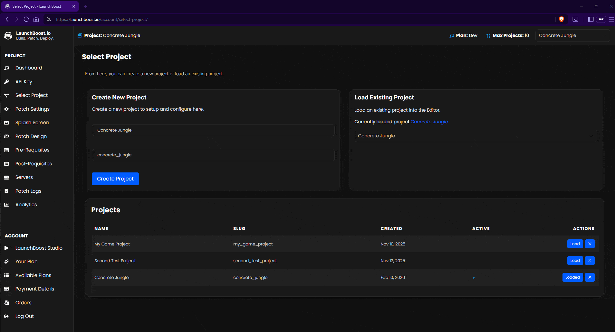Screen dimensions: 615x332
Task: Toggle the browser sidebar panel icon
Action: pos(591,19)
